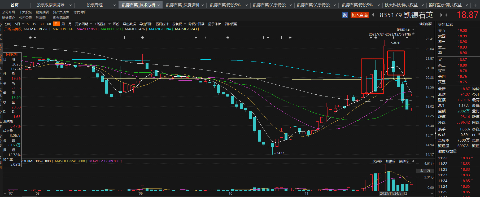Open the 公司介绍 link
The width and height of the screenshot is (480, 197).
[x=8, y=12]
